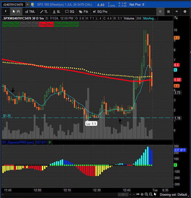The image size is (191, 198).
Task: Click the SPX 100 (Weeklys) 5470 CALL description
Action: click(65, 4)
